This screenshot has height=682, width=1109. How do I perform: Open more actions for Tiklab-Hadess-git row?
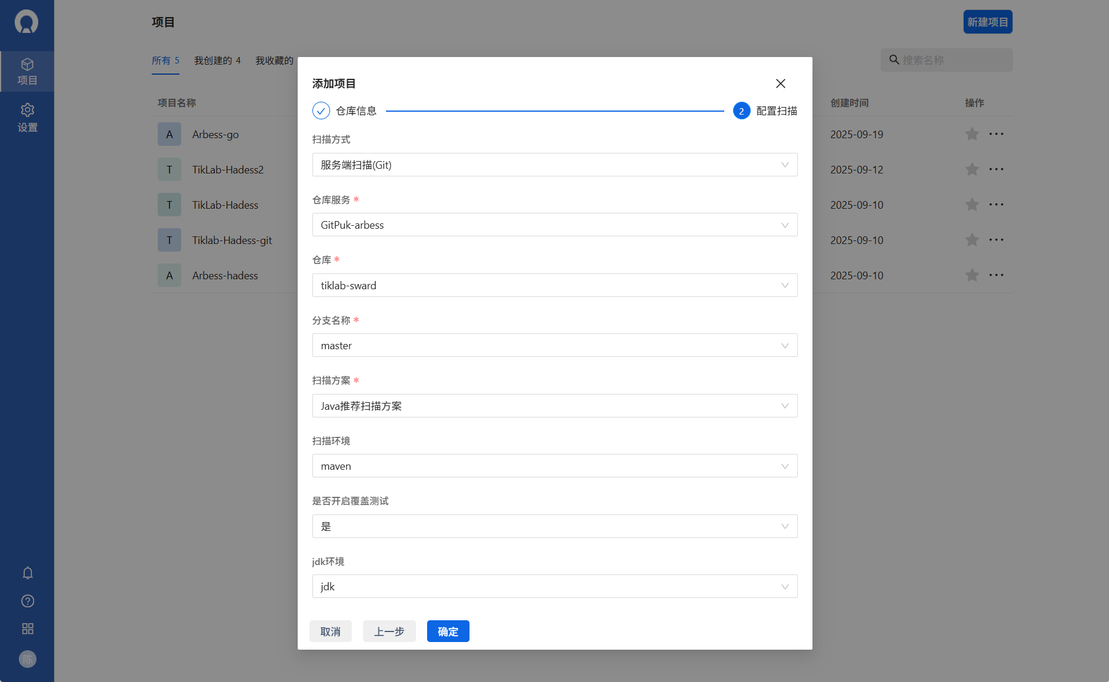(997, 240)
